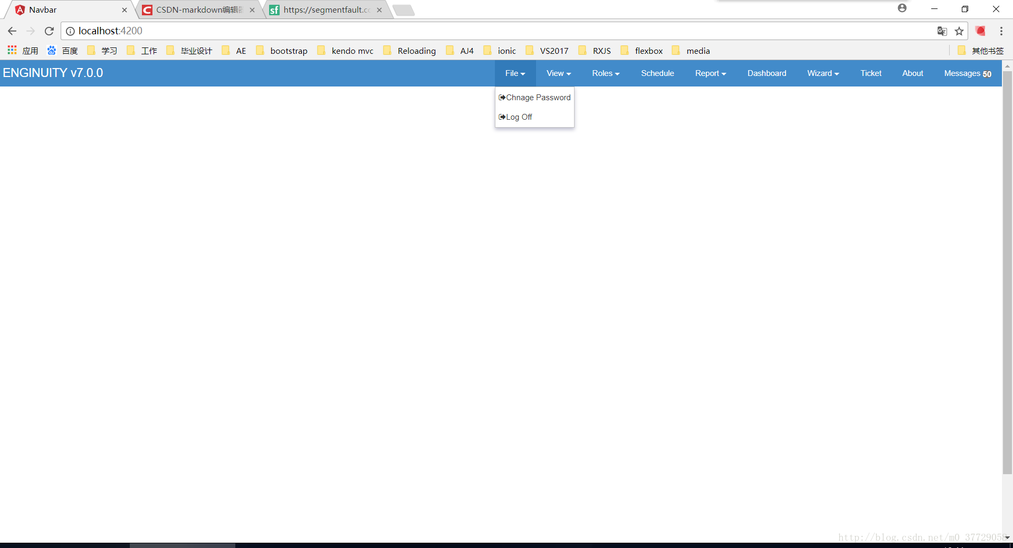The height and width of the screenshot is (548, 1013).
Task: Click the translate page icon
Action: (x=942, y=31)
